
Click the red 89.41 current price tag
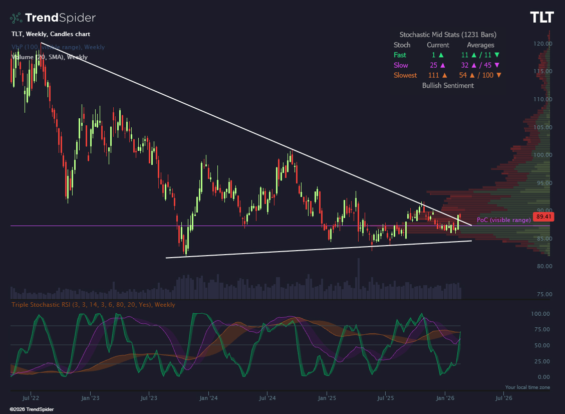click(x=544, y=217)
